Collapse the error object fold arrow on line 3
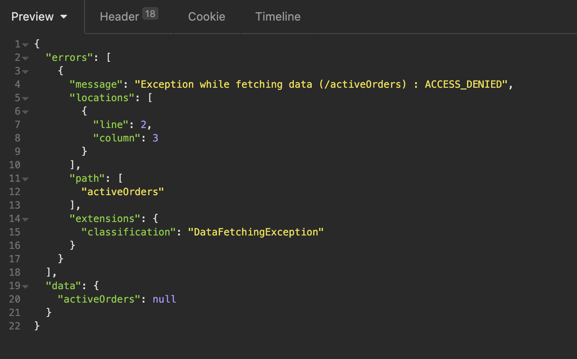The width and height of the screenshot is (577, 359). 25,71
